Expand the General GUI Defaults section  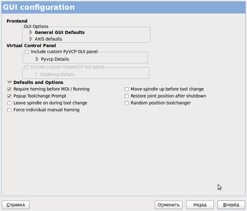31,32
